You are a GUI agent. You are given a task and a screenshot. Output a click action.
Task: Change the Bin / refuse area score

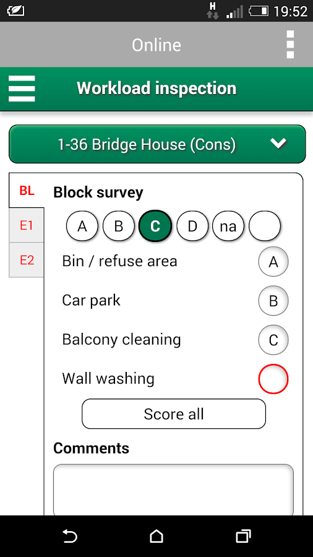[273, 262]
